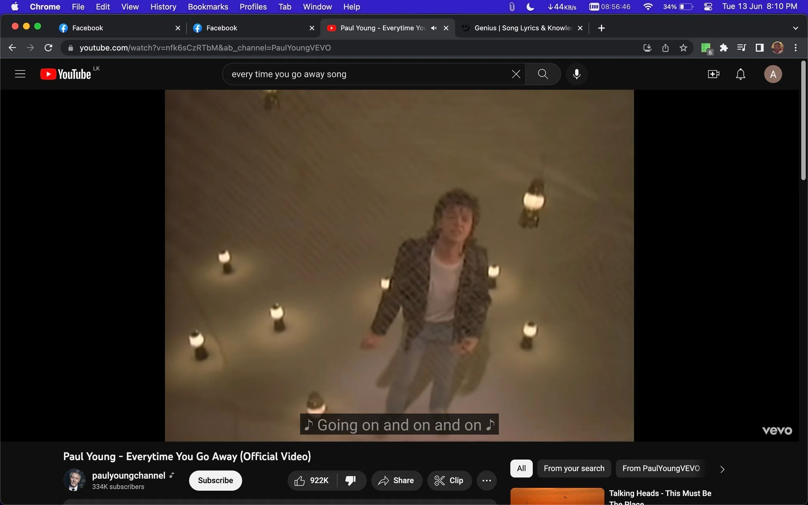This screenshot has width=808, height=505.
Task: Clear the search box text
Action: [516, 74]
